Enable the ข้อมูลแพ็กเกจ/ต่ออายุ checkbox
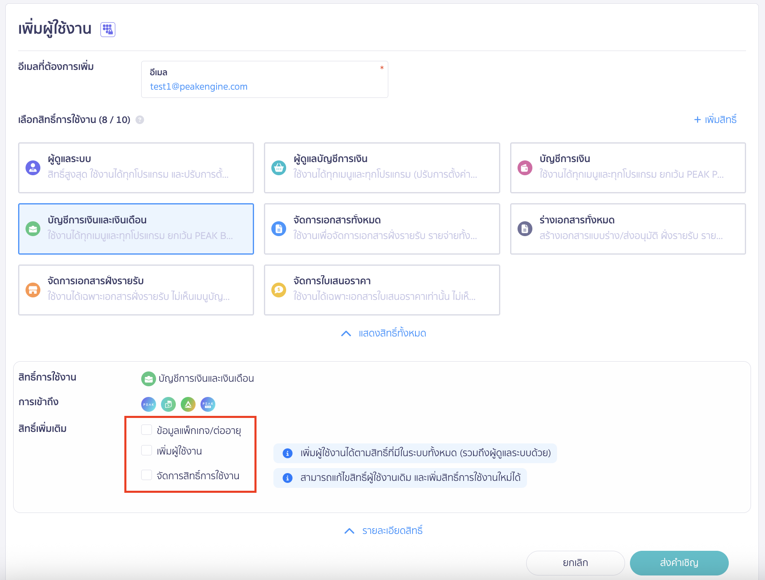 pos(147,430)
